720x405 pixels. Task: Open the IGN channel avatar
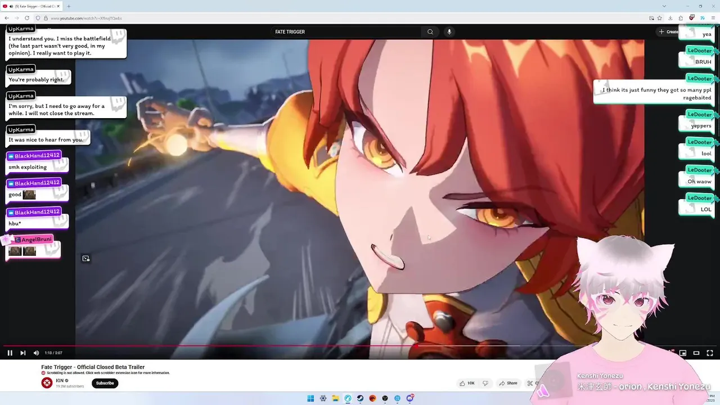pos(47,383)
